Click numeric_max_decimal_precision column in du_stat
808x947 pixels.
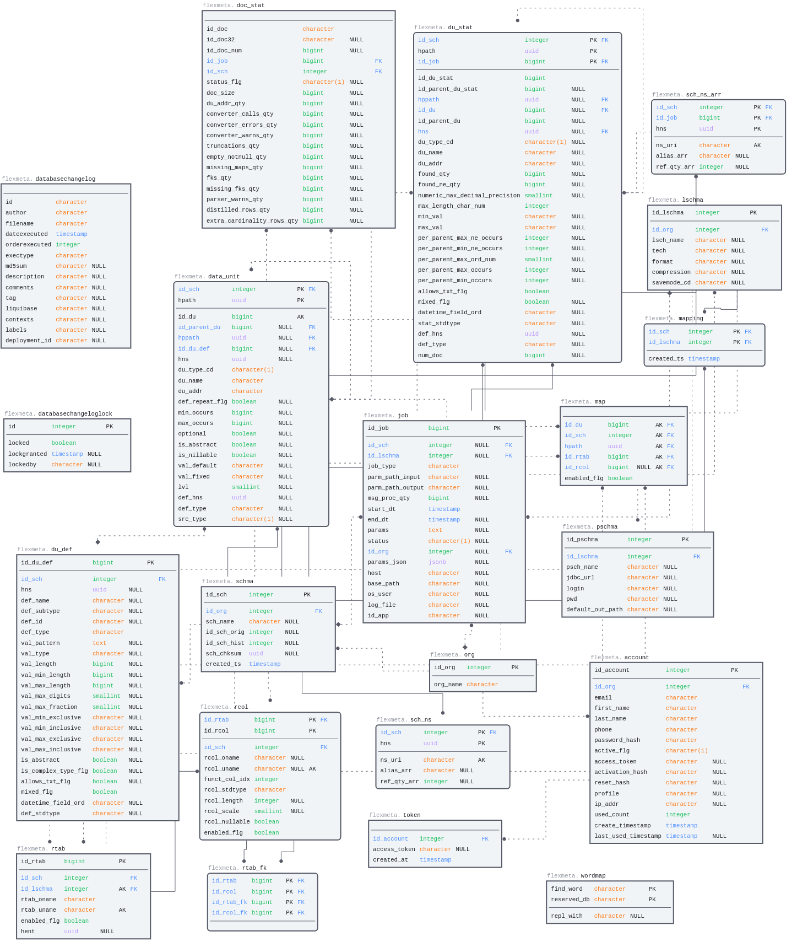pos(469,196)
